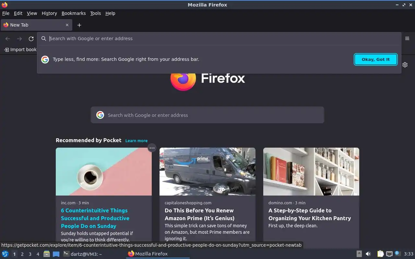Open the History menu

49,13
